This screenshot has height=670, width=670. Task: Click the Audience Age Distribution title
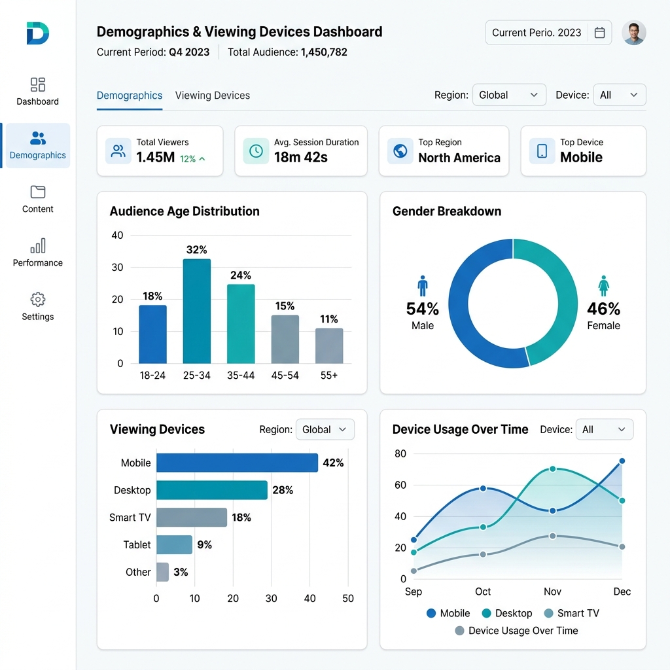[x=185, y=211]
